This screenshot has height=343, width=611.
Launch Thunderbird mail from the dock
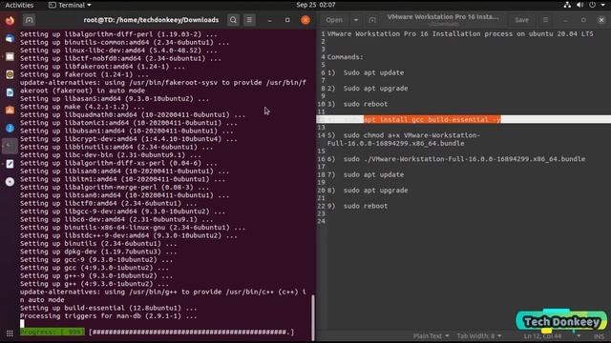pyautogui.click(x=10, y=38)
